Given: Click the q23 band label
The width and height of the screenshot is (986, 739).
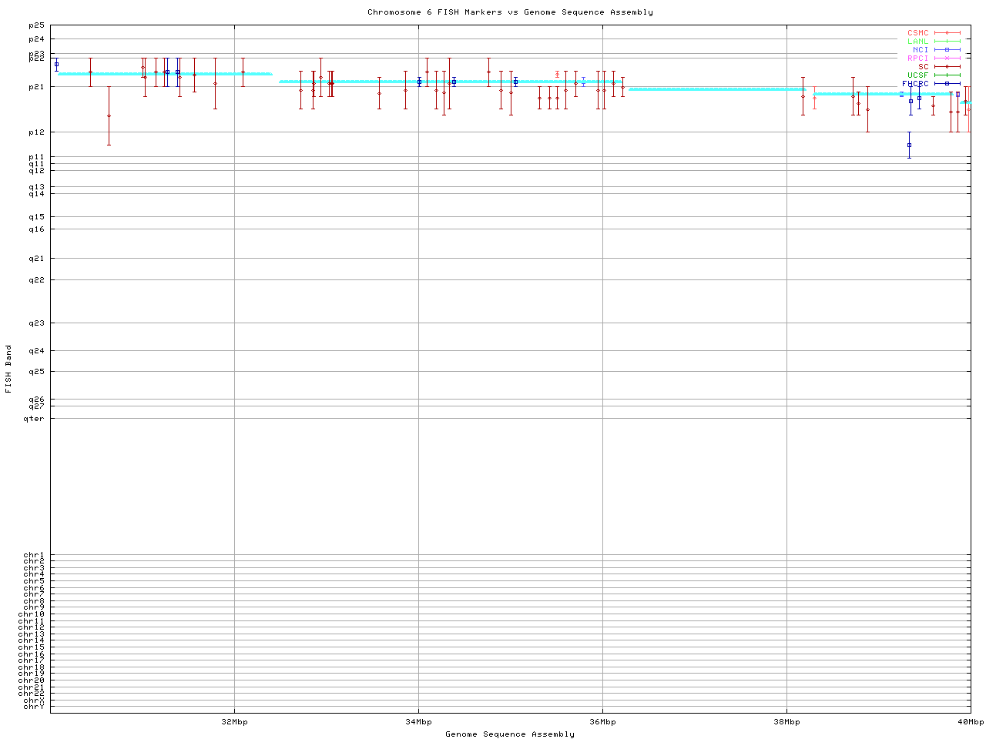Looking at the screenshot, I should 36,323.
